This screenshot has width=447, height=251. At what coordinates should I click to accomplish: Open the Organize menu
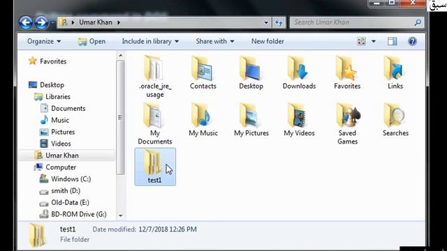point(44,42)
